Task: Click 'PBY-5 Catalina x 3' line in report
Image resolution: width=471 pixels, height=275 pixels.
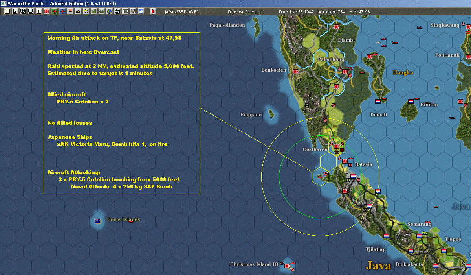Action: point(82,102)
